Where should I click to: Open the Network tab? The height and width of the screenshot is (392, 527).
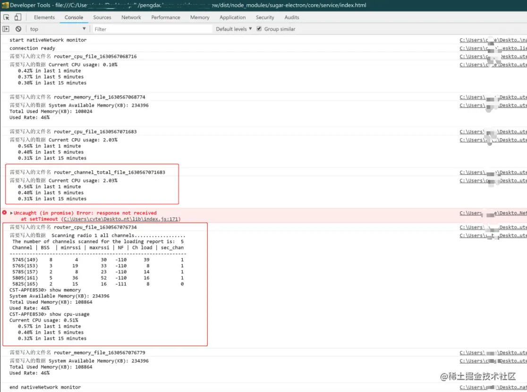[131, 17]
